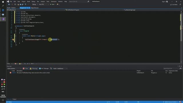Viewport: 183px width, 103px height.
Task: Click the toolbar icon right of Start
Action: [x=57, y=5]
